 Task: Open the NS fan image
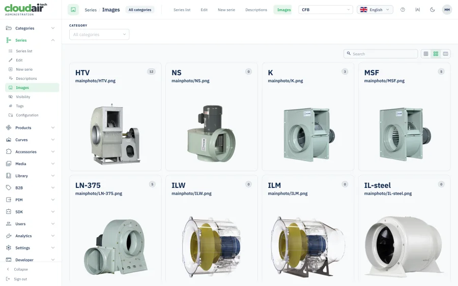(212, 134)
